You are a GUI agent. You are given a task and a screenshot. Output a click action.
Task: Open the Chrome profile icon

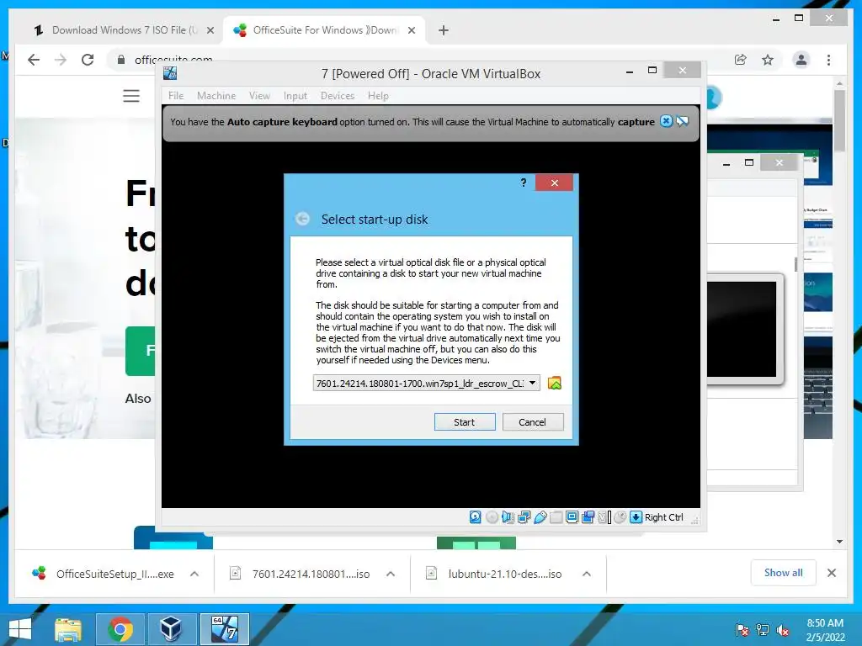(x=801, y=60)
